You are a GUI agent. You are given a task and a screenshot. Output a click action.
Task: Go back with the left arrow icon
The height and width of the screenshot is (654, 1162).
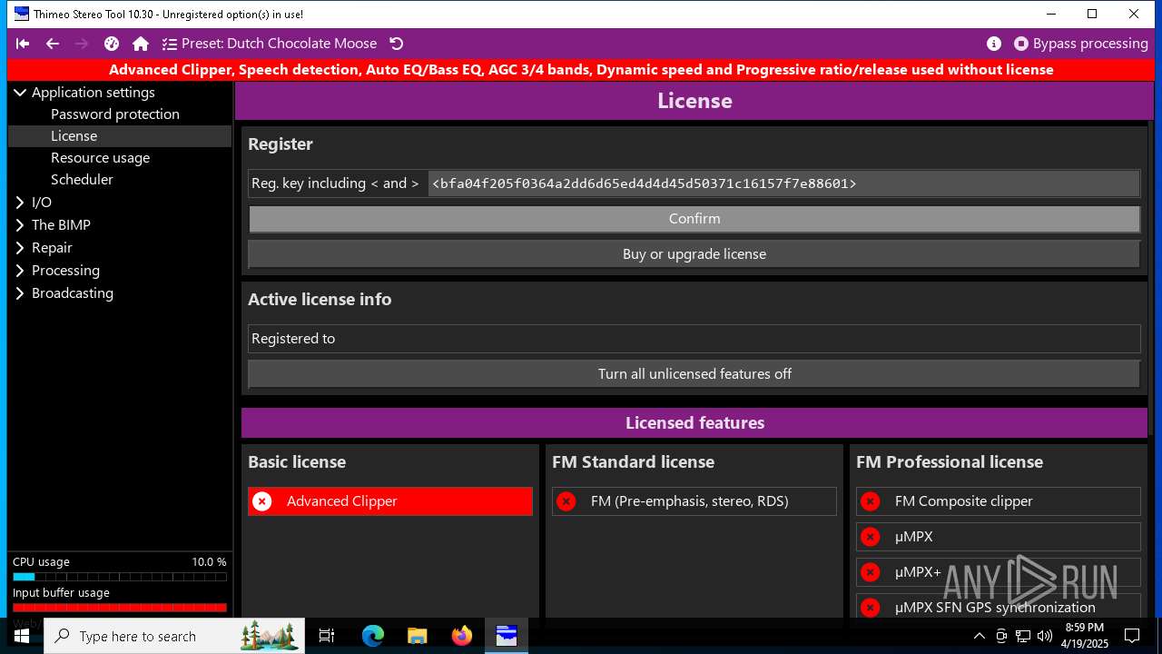[53, 44]
